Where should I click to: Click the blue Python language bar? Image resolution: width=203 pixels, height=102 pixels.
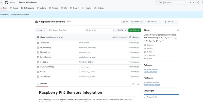click(x=161, y=95)
